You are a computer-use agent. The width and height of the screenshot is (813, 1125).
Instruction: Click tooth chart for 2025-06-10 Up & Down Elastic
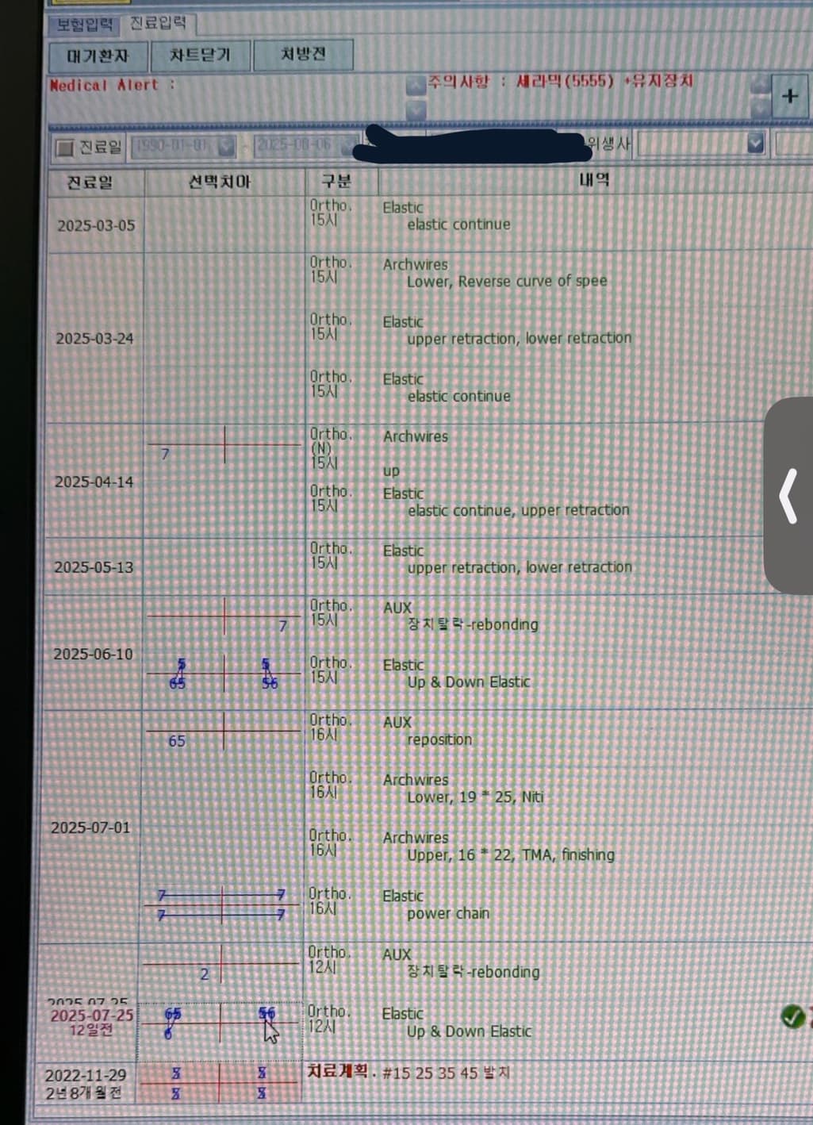pos(224,674)
